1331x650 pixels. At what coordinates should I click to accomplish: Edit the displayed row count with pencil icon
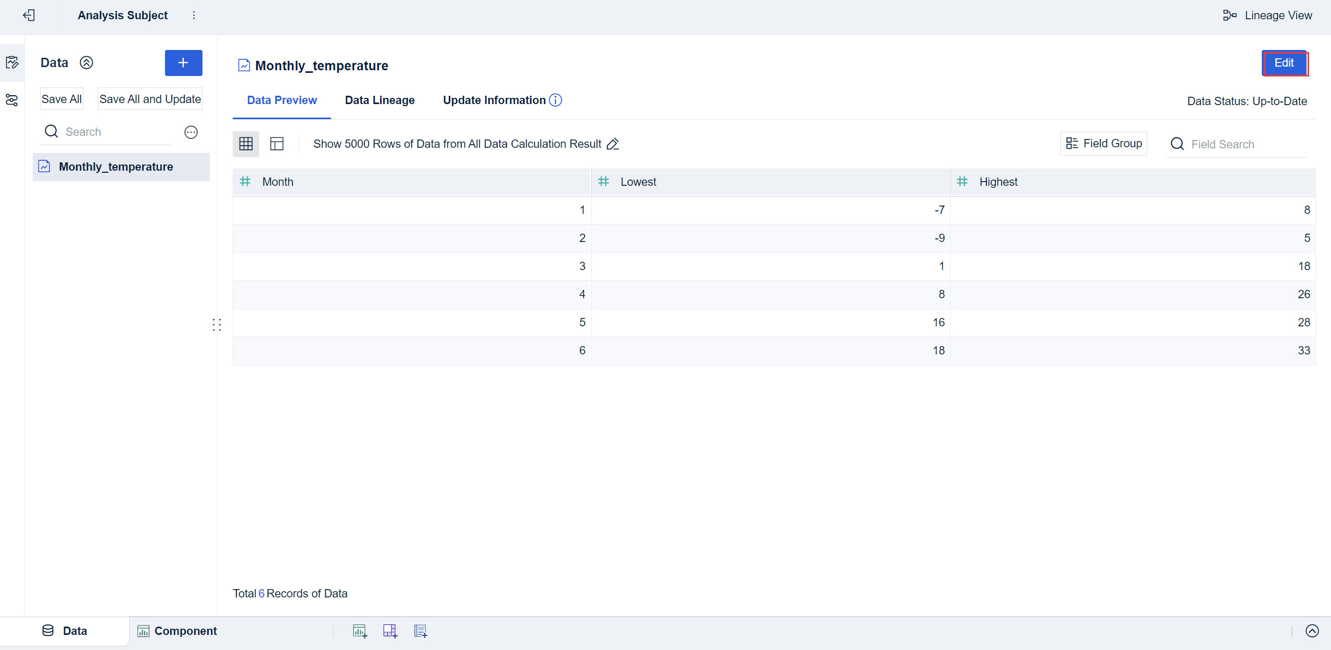[613, 144]
